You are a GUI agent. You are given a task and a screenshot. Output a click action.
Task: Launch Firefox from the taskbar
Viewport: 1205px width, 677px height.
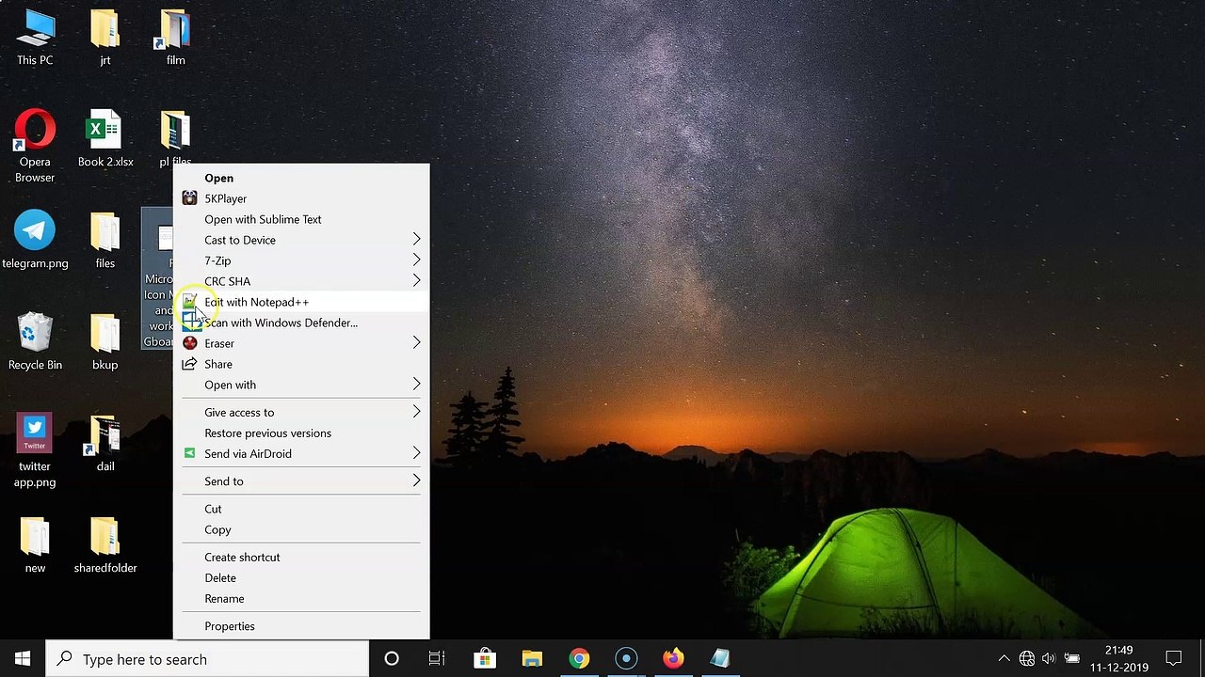(x=673, y=658)
